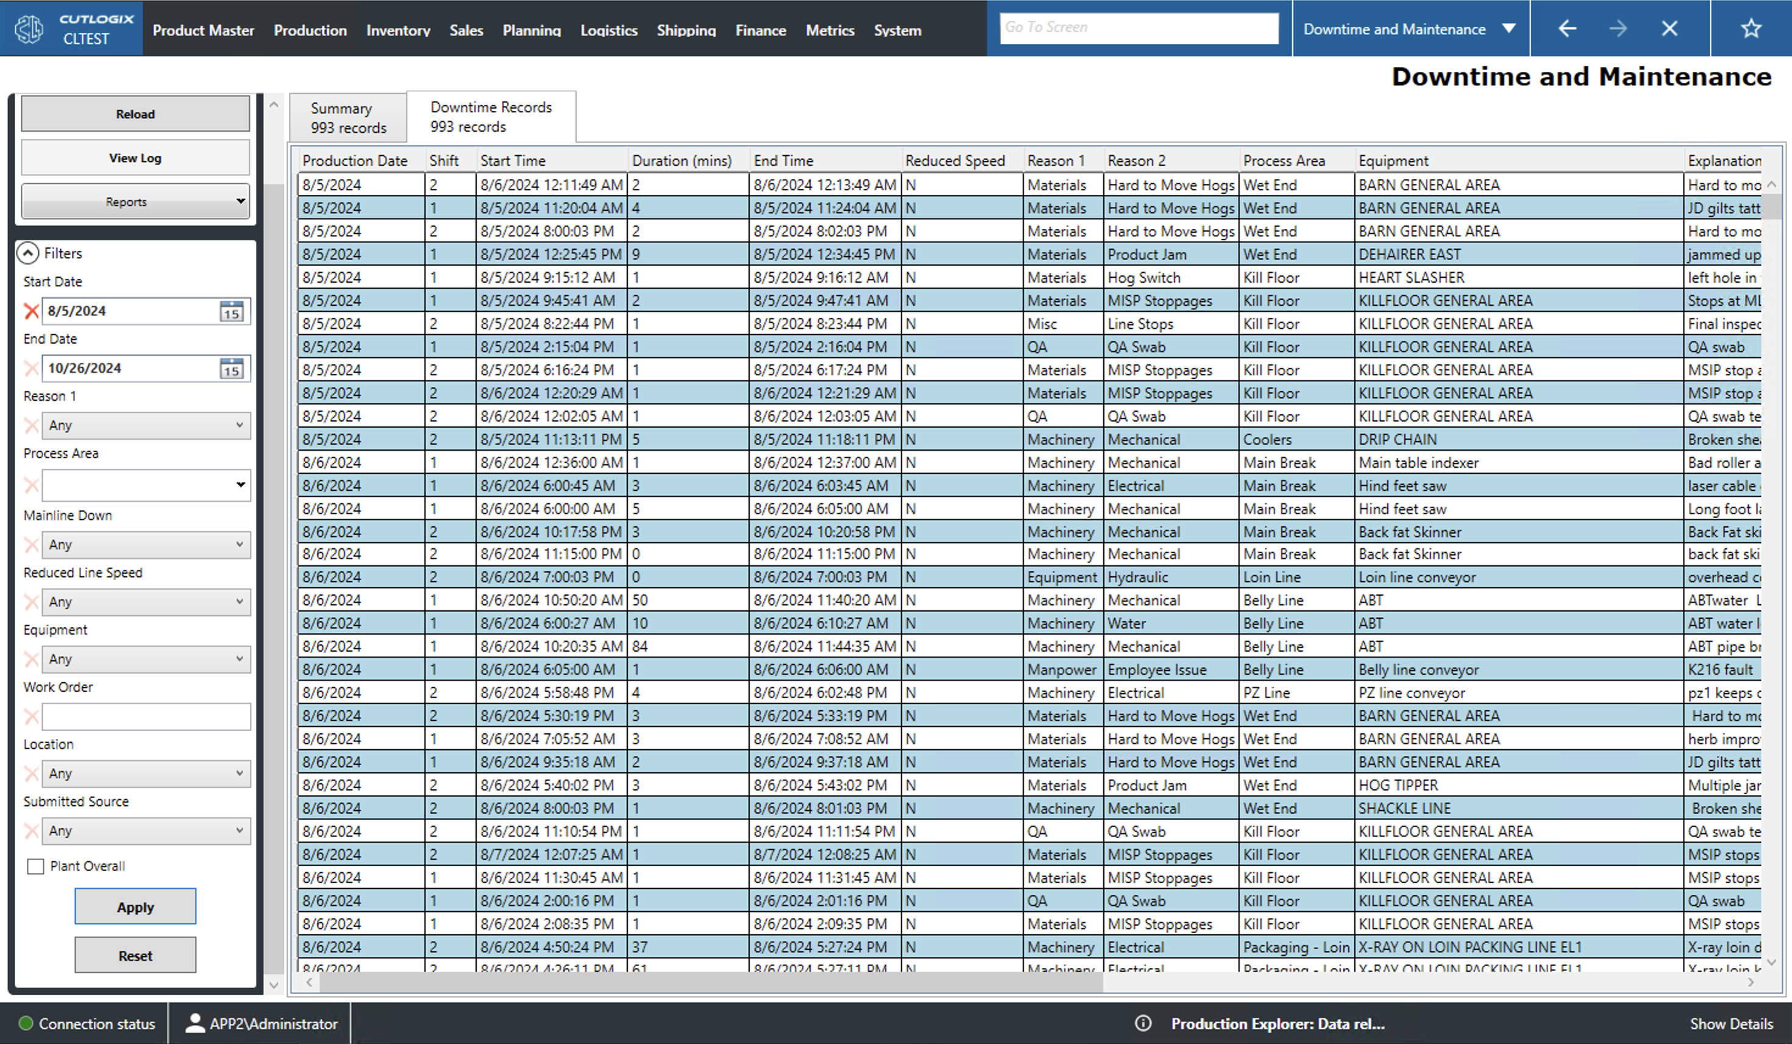Screen dimensions: 1792x1044
Task: Click the CutLogix brain logo icon
Action: pos(29,29)
